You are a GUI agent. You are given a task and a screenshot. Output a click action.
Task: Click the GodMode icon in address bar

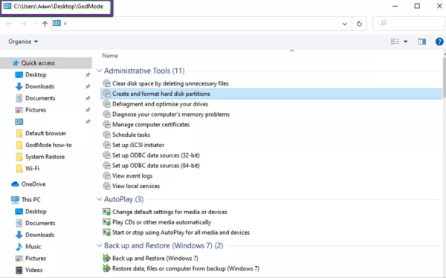point(57,23)
